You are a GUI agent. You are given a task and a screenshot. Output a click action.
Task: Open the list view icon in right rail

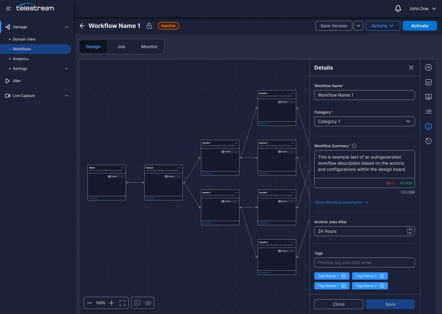(428, 112)
